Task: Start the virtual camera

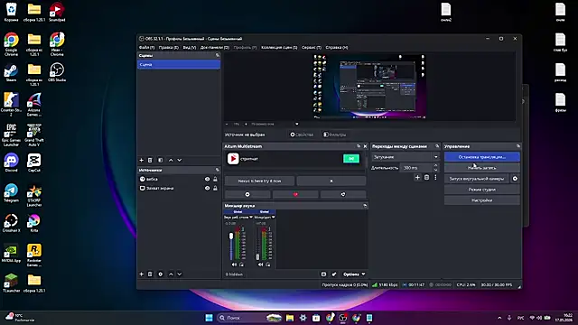Action: coord(476,179)
